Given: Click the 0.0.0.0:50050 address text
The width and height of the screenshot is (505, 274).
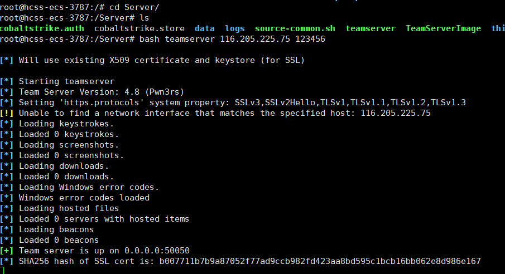Looking at the screenshot, I should click(157, 251).
